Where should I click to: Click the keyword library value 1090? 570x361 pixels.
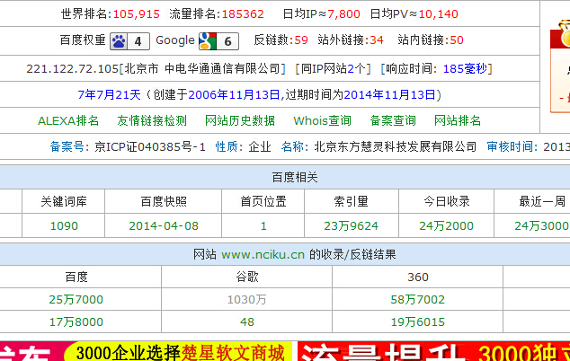tap(64, 225)
